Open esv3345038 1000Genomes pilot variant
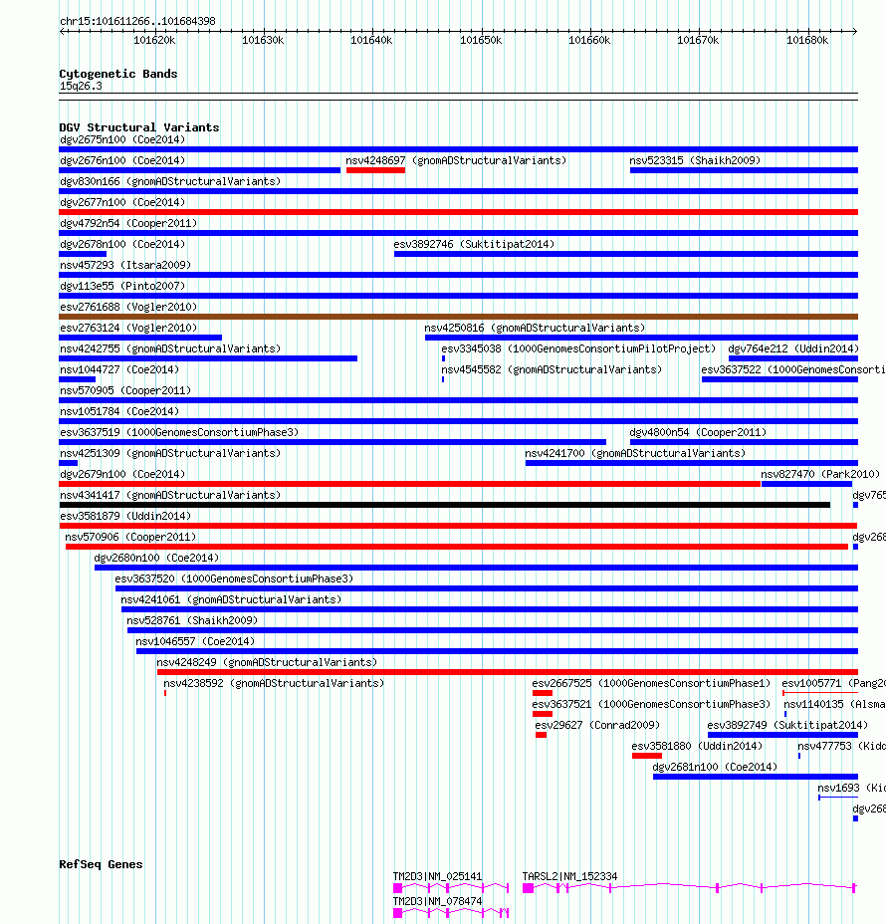Viewport: 886px width, 924px height. pyautogui.click(x=578, y=348)
